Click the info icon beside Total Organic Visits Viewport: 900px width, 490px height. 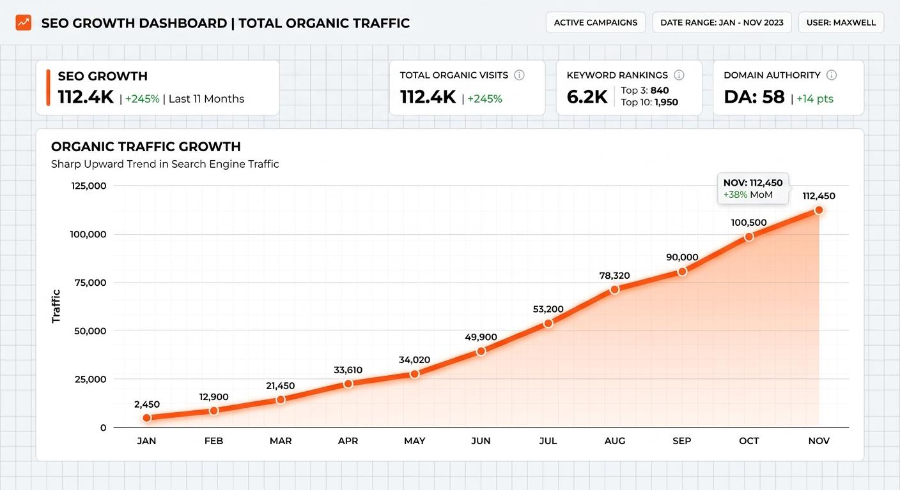(519, 75)
